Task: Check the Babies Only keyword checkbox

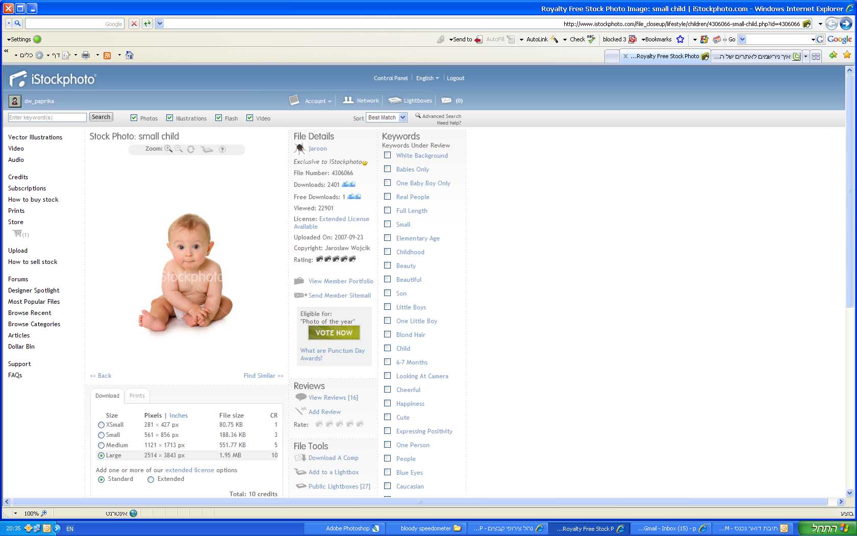Action: [387, 169]
